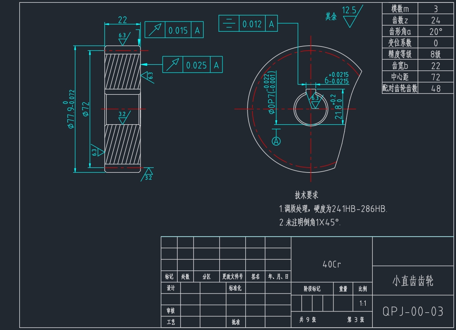Image resolution: width=456 pixels, height=330 pixels.
Task: Click the 齿数z table cell
Action: coord(400,20)
